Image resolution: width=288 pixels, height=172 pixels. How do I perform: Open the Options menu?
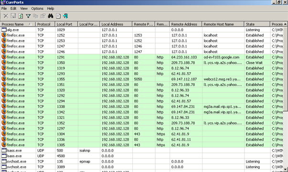(37, 9)
